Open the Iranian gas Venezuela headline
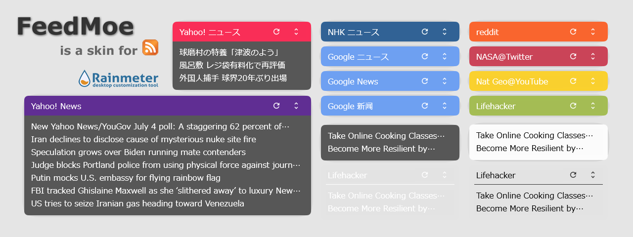The width and height of the screenshot is (633, 237). (137, 203)
